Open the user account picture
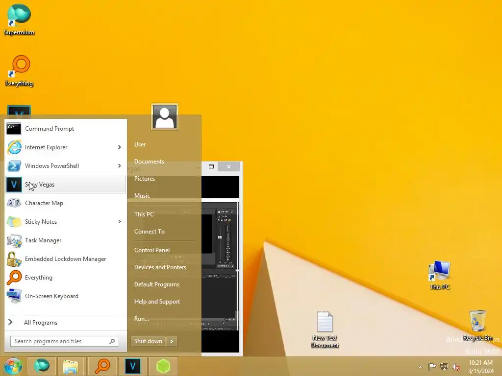 click(x=165, y=117)
